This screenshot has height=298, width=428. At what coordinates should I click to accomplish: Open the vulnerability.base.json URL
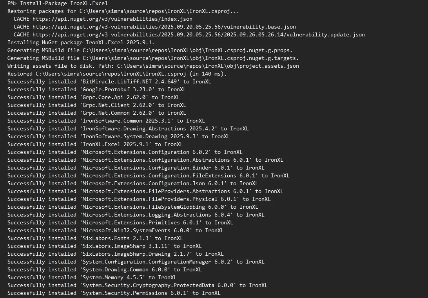click(164, 27)
